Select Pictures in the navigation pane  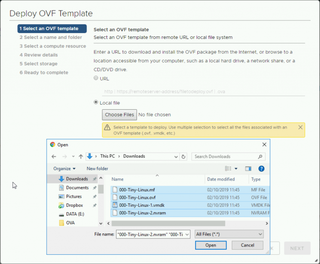(74, 196)
